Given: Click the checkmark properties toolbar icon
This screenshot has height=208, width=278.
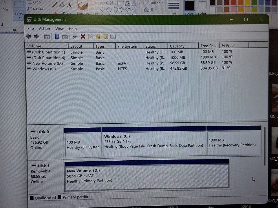Looking at the screenshot, I should (90, 37).
